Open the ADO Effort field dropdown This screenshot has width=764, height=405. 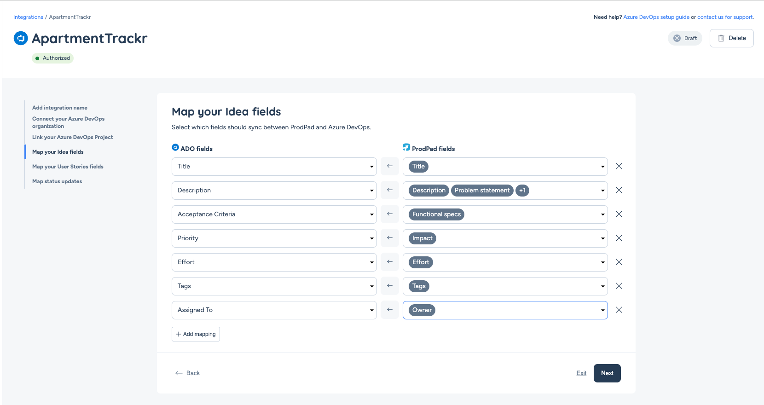[274, 262]
